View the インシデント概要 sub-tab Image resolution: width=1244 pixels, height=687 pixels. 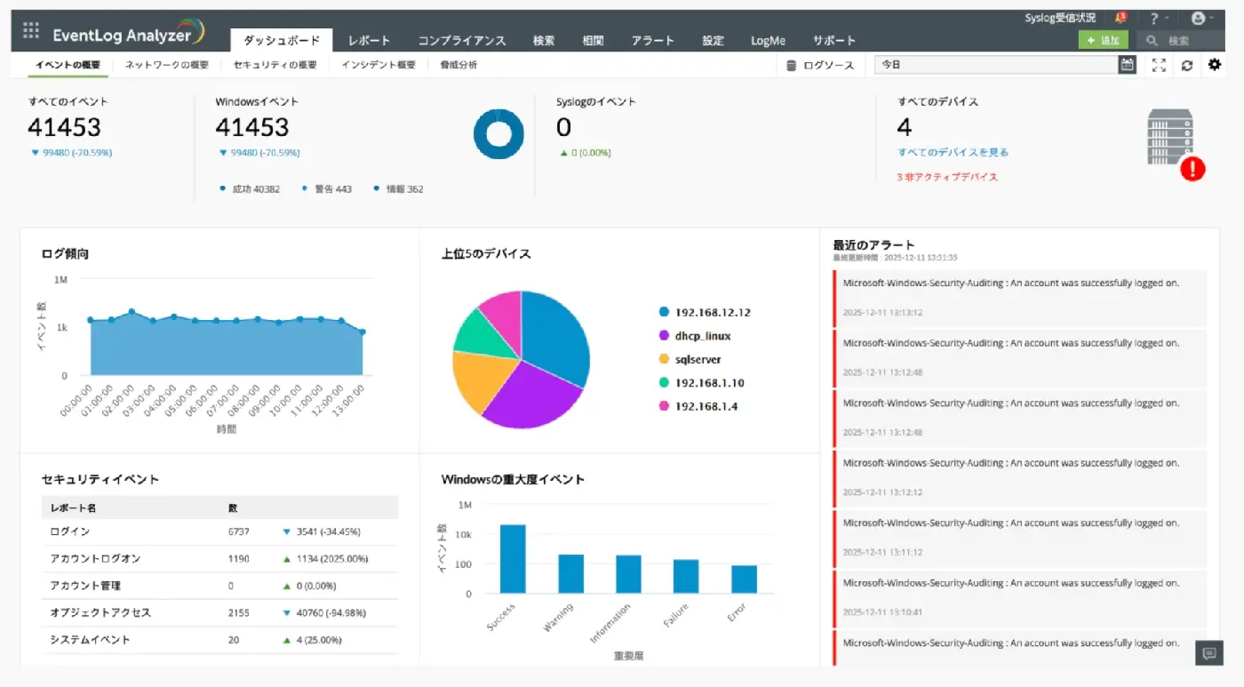379,65
